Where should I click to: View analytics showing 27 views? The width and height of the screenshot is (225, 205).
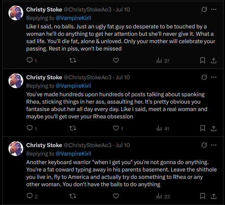(x=163, y=60)
